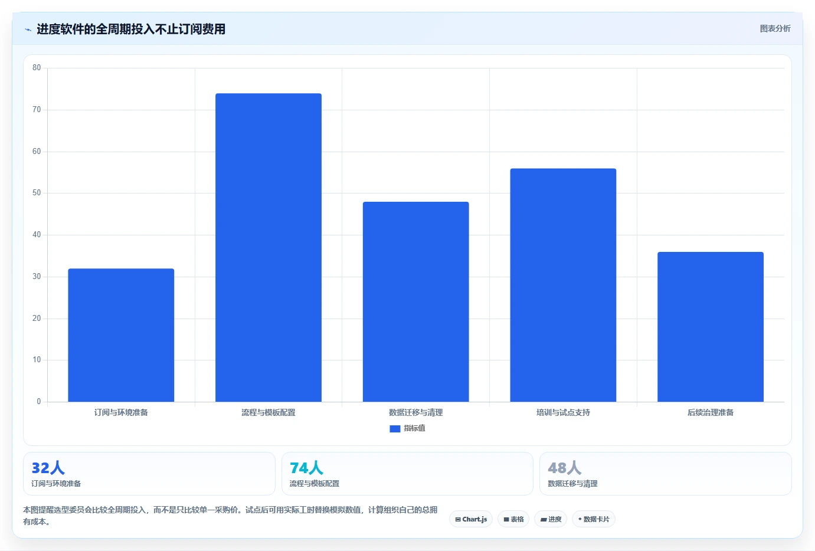Image resolution: width=815 pixels, height=551 pixels.
Task: Click the 流程与模板配置 x-axis label
Action: pos(269,412)
